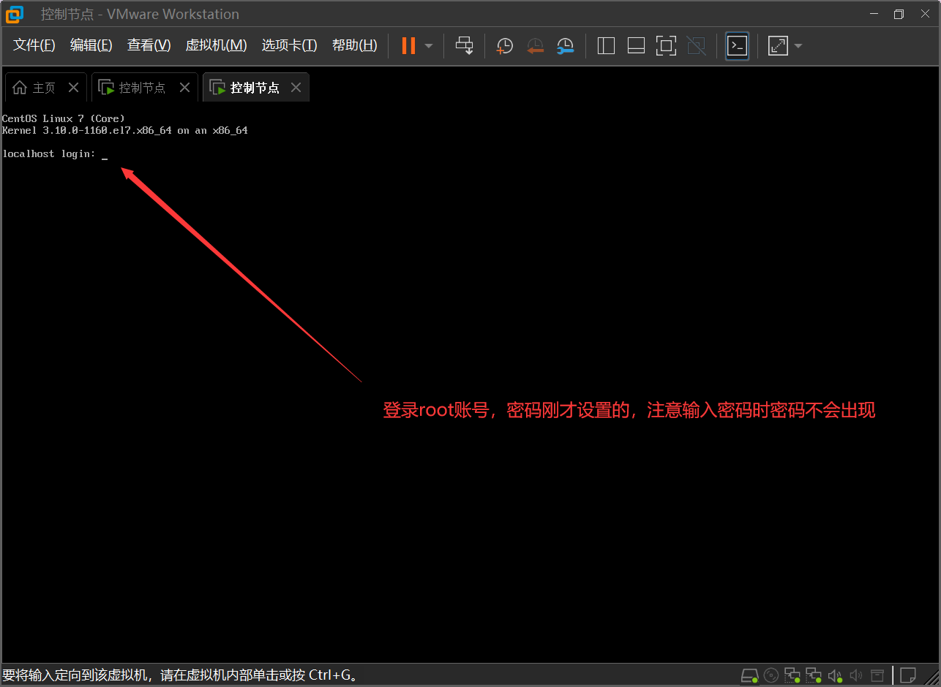Image resolution: width=941 pixels, height=687 pixels.
Task: Open the 帮助(H) menu
Action: pyautogui.click(x=355, y=45)
